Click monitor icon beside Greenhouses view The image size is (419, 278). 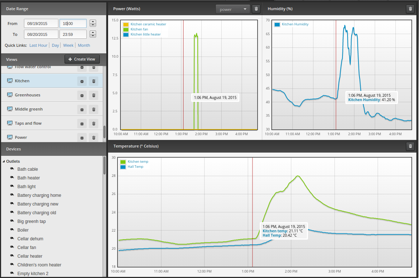pyautogui.click(x=10, y=95)
